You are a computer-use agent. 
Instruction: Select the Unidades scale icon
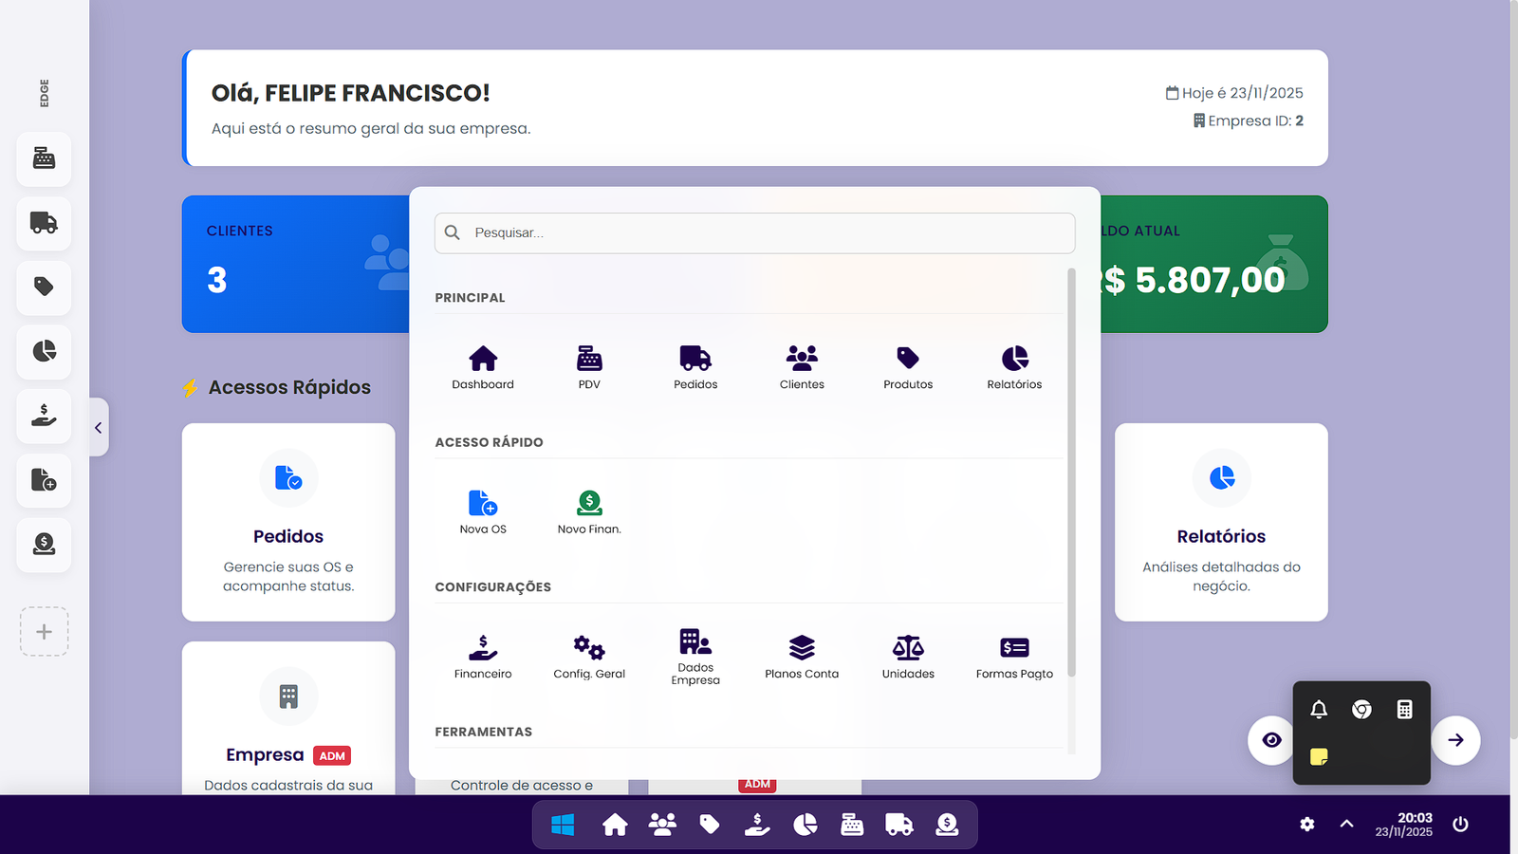[908, 648]
